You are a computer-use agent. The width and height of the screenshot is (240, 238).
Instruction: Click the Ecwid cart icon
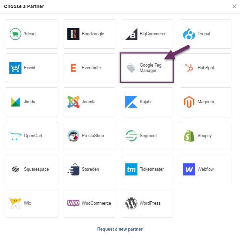(15, 68)
